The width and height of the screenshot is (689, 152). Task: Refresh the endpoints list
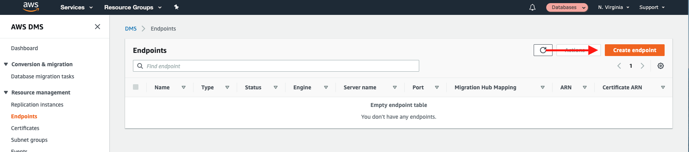543,50
